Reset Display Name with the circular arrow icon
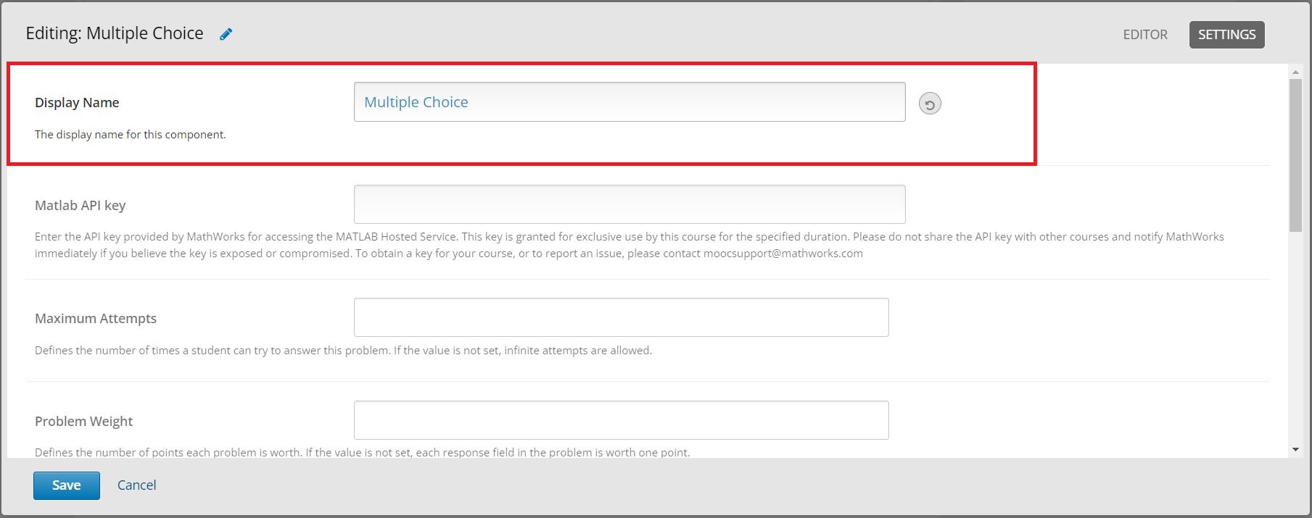The image size is (1312, 518). pyautogui.click(x=930, y=104)
